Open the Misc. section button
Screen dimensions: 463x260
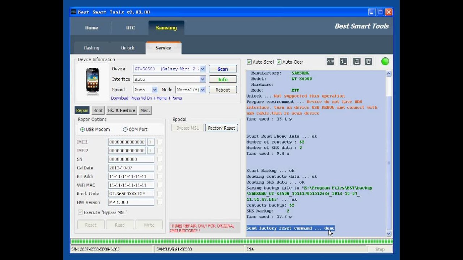[145, 110]
